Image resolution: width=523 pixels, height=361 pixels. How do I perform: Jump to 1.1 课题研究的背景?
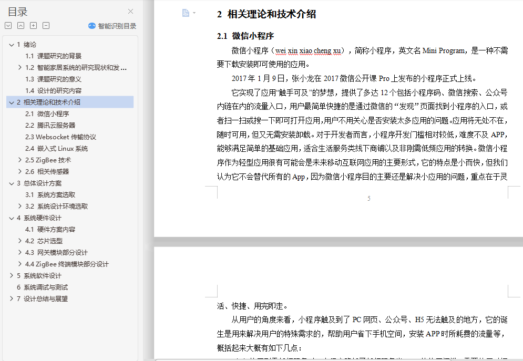[54, 56]
